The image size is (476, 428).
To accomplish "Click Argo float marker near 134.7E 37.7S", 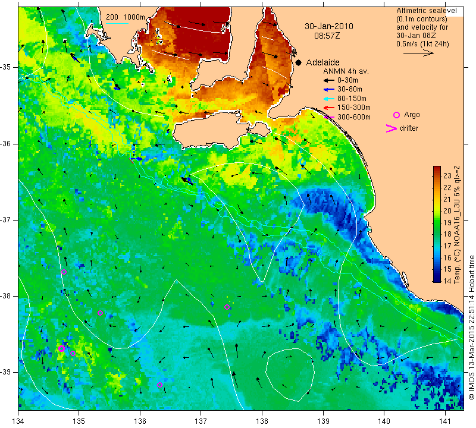I will 64,272.
